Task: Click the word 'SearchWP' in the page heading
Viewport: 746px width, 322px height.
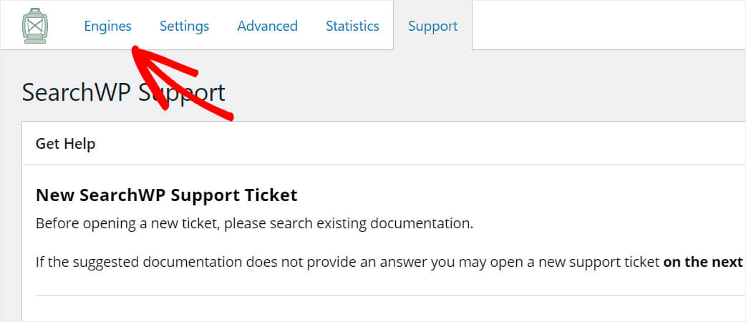Action: pyautogui.click(x=76, y=92)
